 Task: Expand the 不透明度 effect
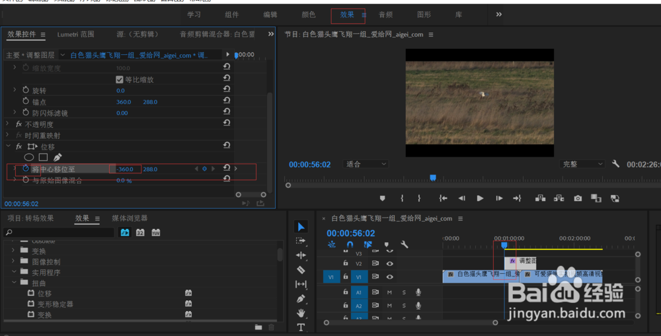7,124
